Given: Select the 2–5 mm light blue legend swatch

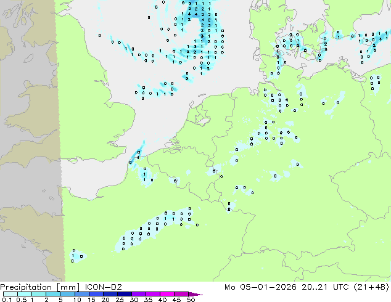Looking at the screenshot, I should point(53,294).
